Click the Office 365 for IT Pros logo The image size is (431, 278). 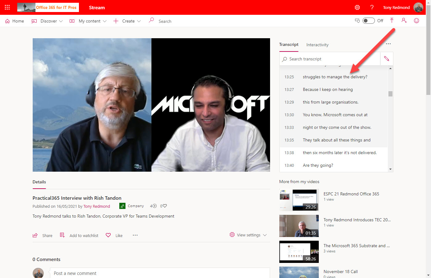click(x=48, y=7)
